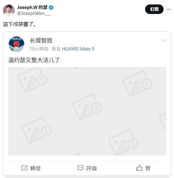Open the @JosephWen___ handle link

[x=34, y=13]
